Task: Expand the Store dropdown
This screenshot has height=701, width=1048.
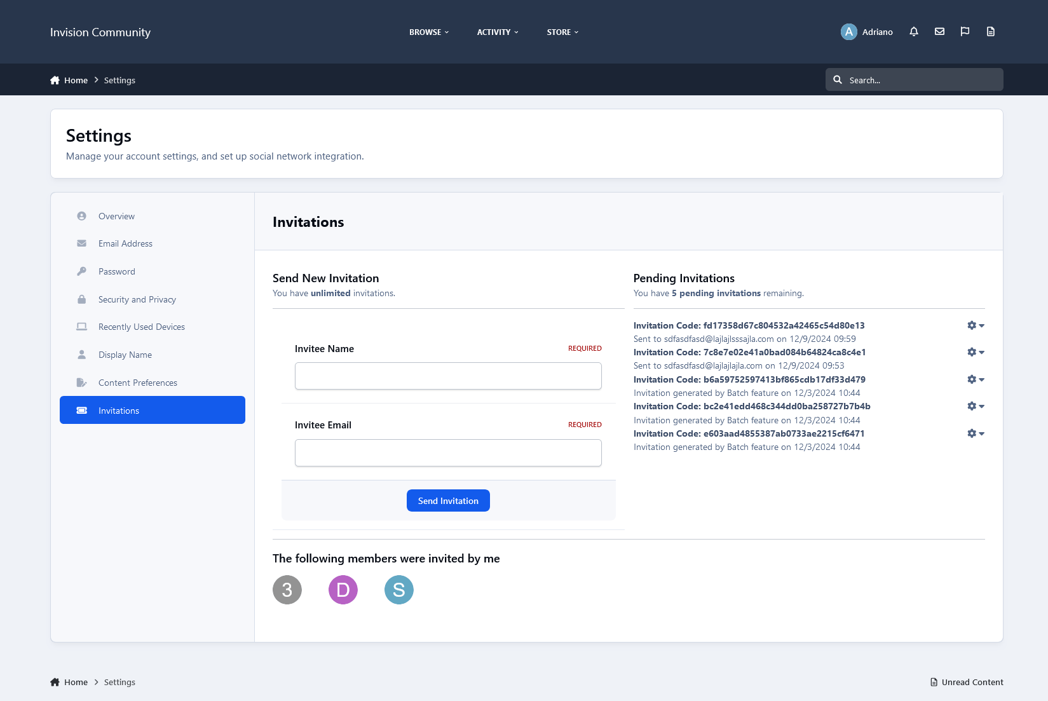Action: pyautogui.click(x=562, y=32)
